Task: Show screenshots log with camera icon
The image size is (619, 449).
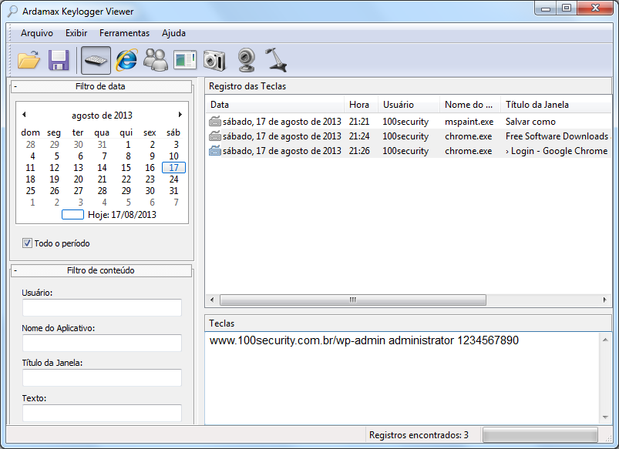Action: click(214, 60)
